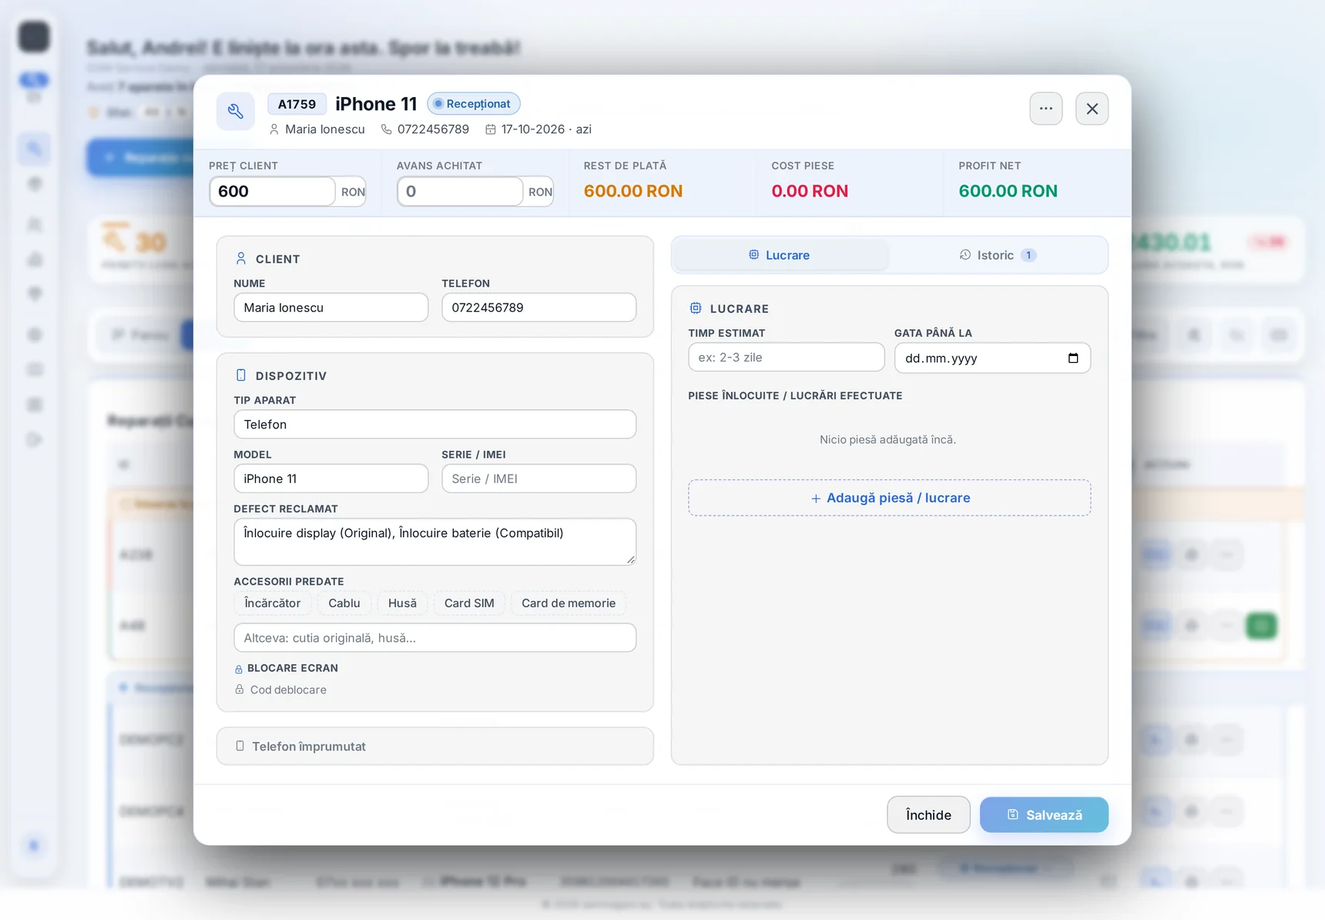Screen dimensions: 1325x920
Task: Click the save disk icon on Salvează
Action: (1013, 814)
